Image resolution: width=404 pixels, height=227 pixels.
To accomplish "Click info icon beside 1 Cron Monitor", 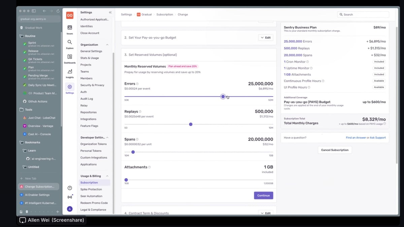I will pyautogui.click(x=308, y=62).
